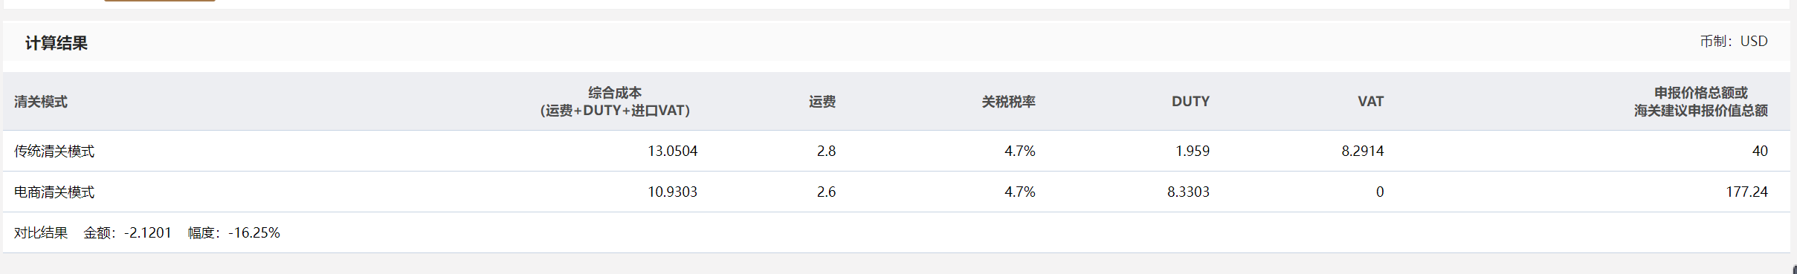Click the 金额 -2.1201 difference text

[x=127, y=233]
